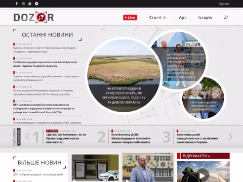Image resolution: width=243 pixels, height=182 pixels.
Task: Click the 'ПОПУЛЯРНІ НОВИНИ' vertical label
Action: tap(17, 136)
